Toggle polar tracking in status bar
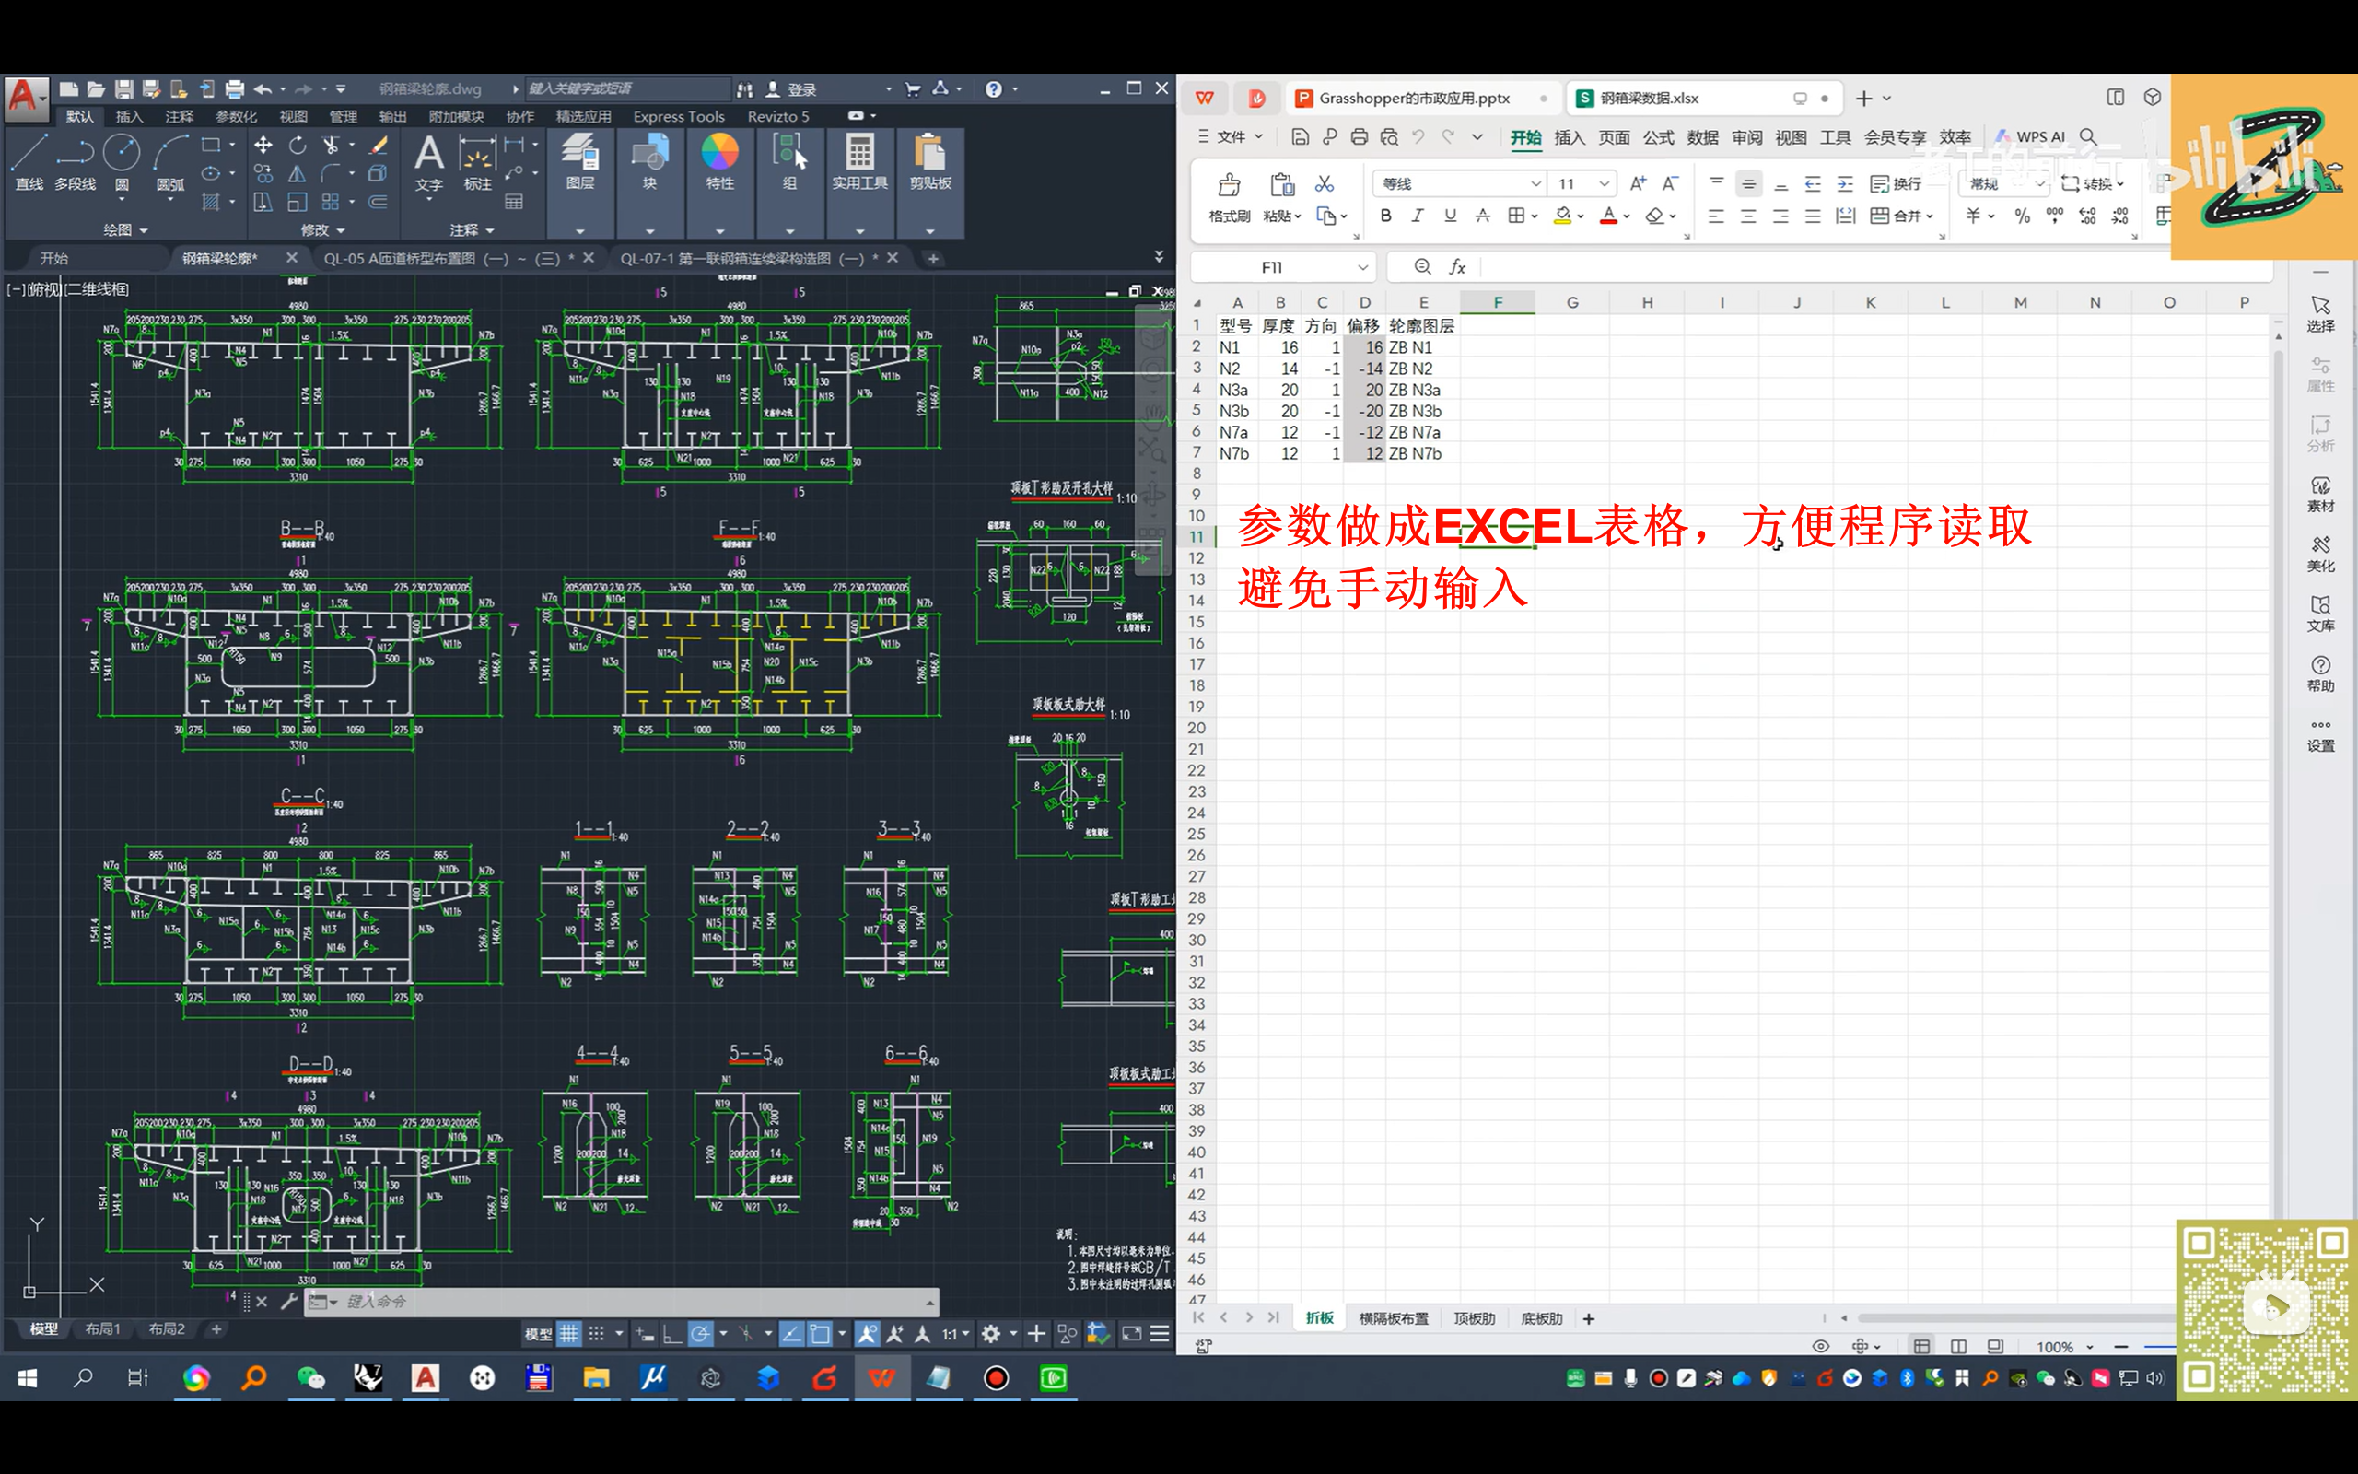The height and width of the screenshot is (1474, 2358). point(700,1334)
